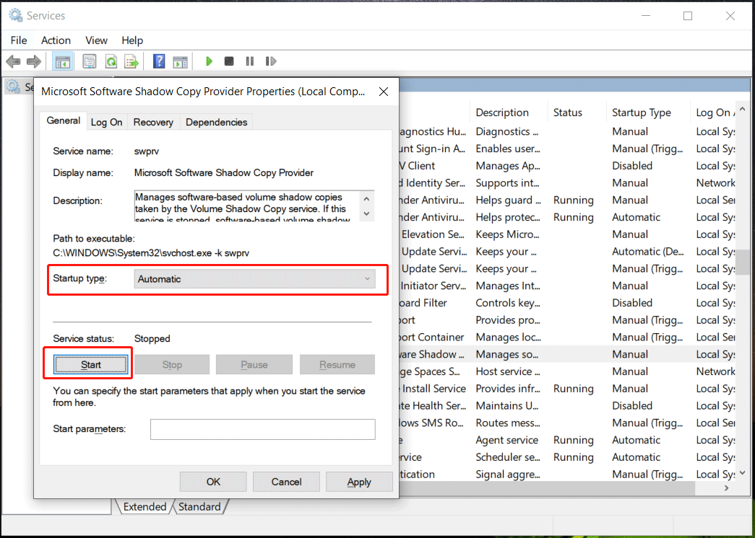755x538 pixels.
Task: Sort services by the Startup Type column header
Action: point(642,113)
